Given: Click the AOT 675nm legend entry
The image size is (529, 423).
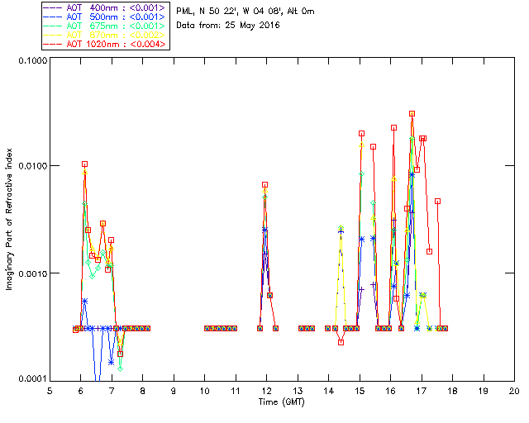Looking at the screenshot, I should click(x=106, y=26).
